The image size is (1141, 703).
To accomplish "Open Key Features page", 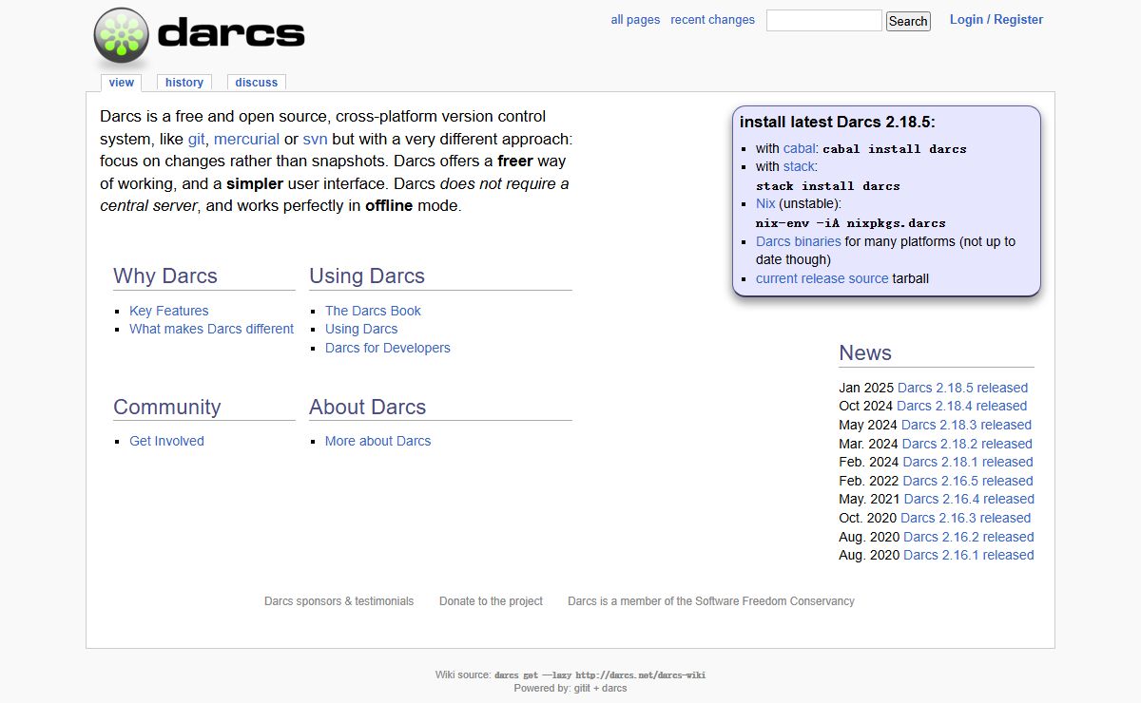I will coord(169,311).
